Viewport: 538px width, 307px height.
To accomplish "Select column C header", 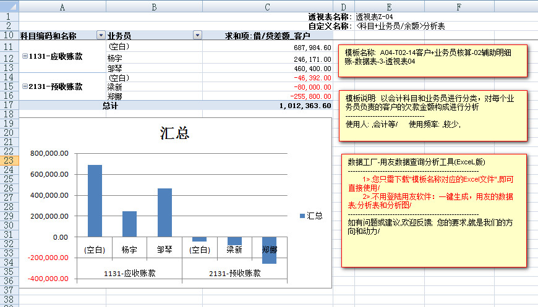I will tap(267, 7).
